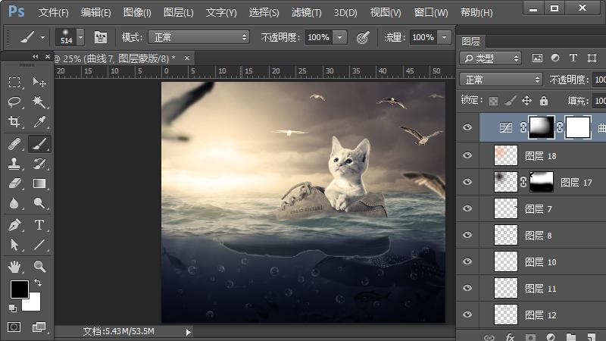Select the Line tool
Screen dimensions: 606x341
[x=39, y=245]
